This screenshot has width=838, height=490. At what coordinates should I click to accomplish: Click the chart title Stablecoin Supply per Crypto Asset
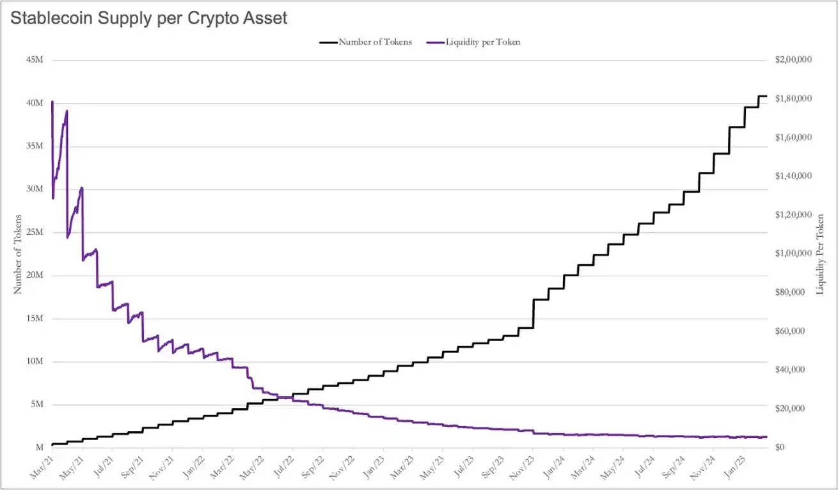(149, 19)
